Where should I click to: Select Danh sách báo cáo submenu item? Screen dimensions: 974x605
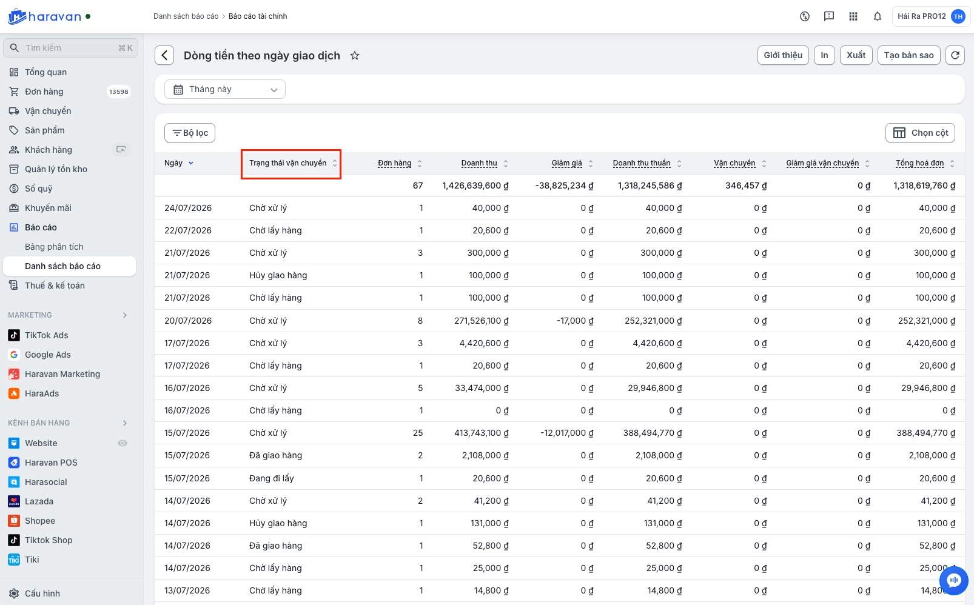pos(69,266)
